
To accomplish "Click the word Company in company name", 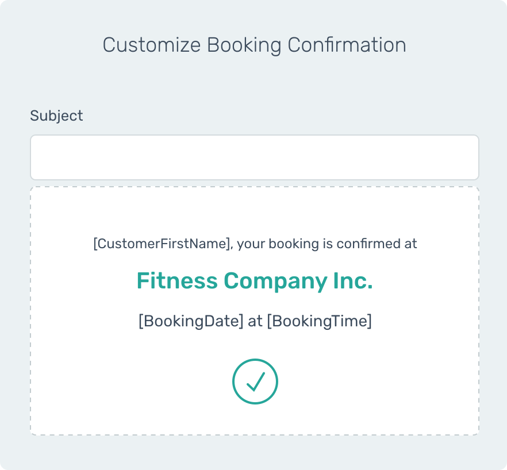I will pyautogui.click(x=275, y=281).
